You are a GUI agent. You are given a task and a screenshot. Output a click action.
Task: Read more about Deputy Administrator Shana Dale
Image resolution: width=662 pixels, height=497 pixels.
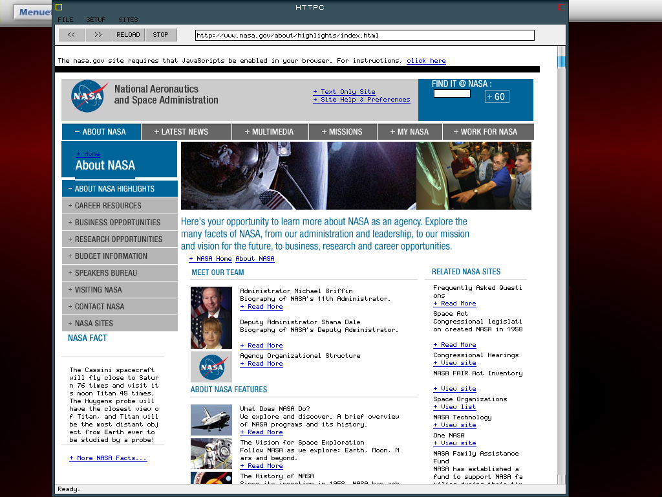point(261,346)
